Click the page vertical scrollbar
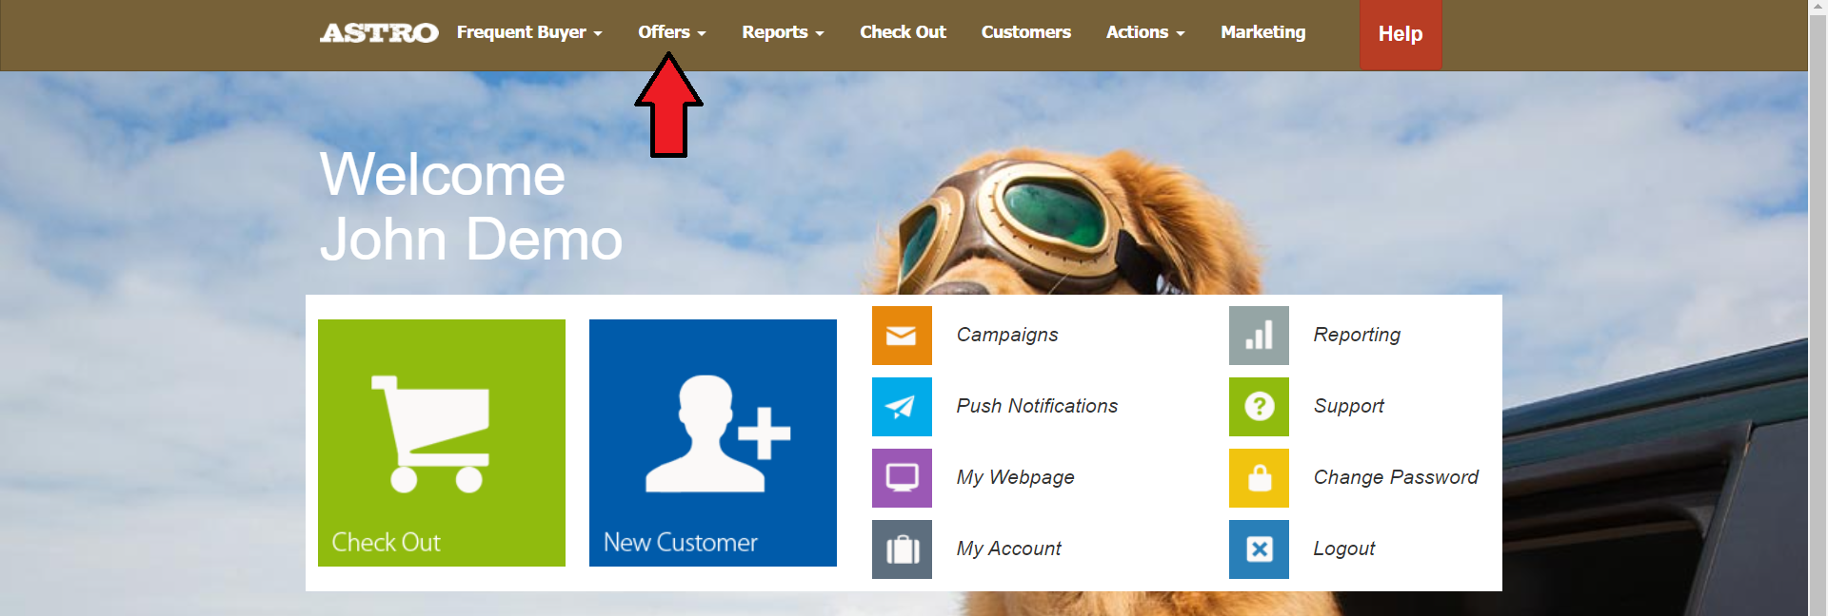The height and width of the screenshot is (616, 1828). click(x=1818, y=308)
